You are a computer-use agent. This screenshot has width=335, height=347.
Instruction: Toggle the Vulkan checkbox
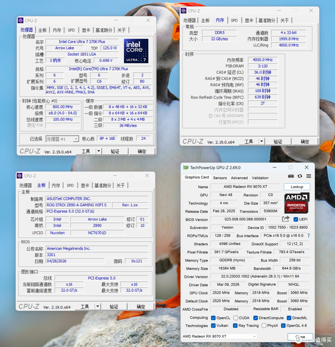213,326
